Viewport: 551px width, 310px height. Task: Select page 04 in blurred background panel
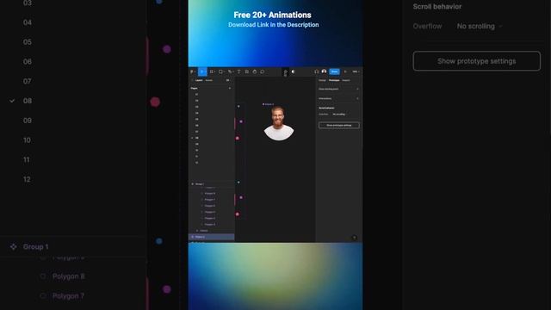[x=28, y=22]
